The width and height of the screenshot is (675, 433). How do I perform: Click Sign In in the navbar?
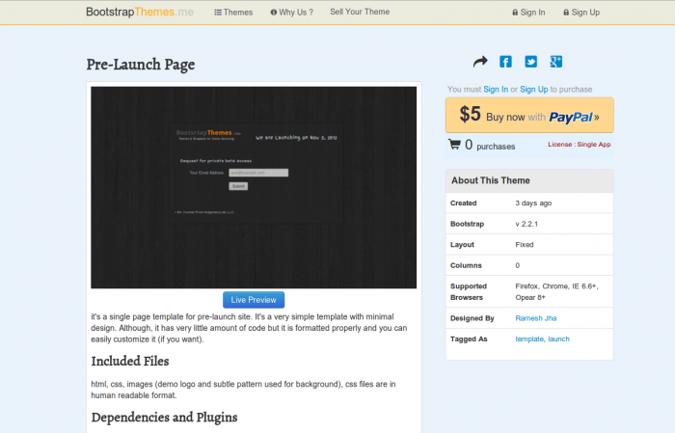pos(528,13)
